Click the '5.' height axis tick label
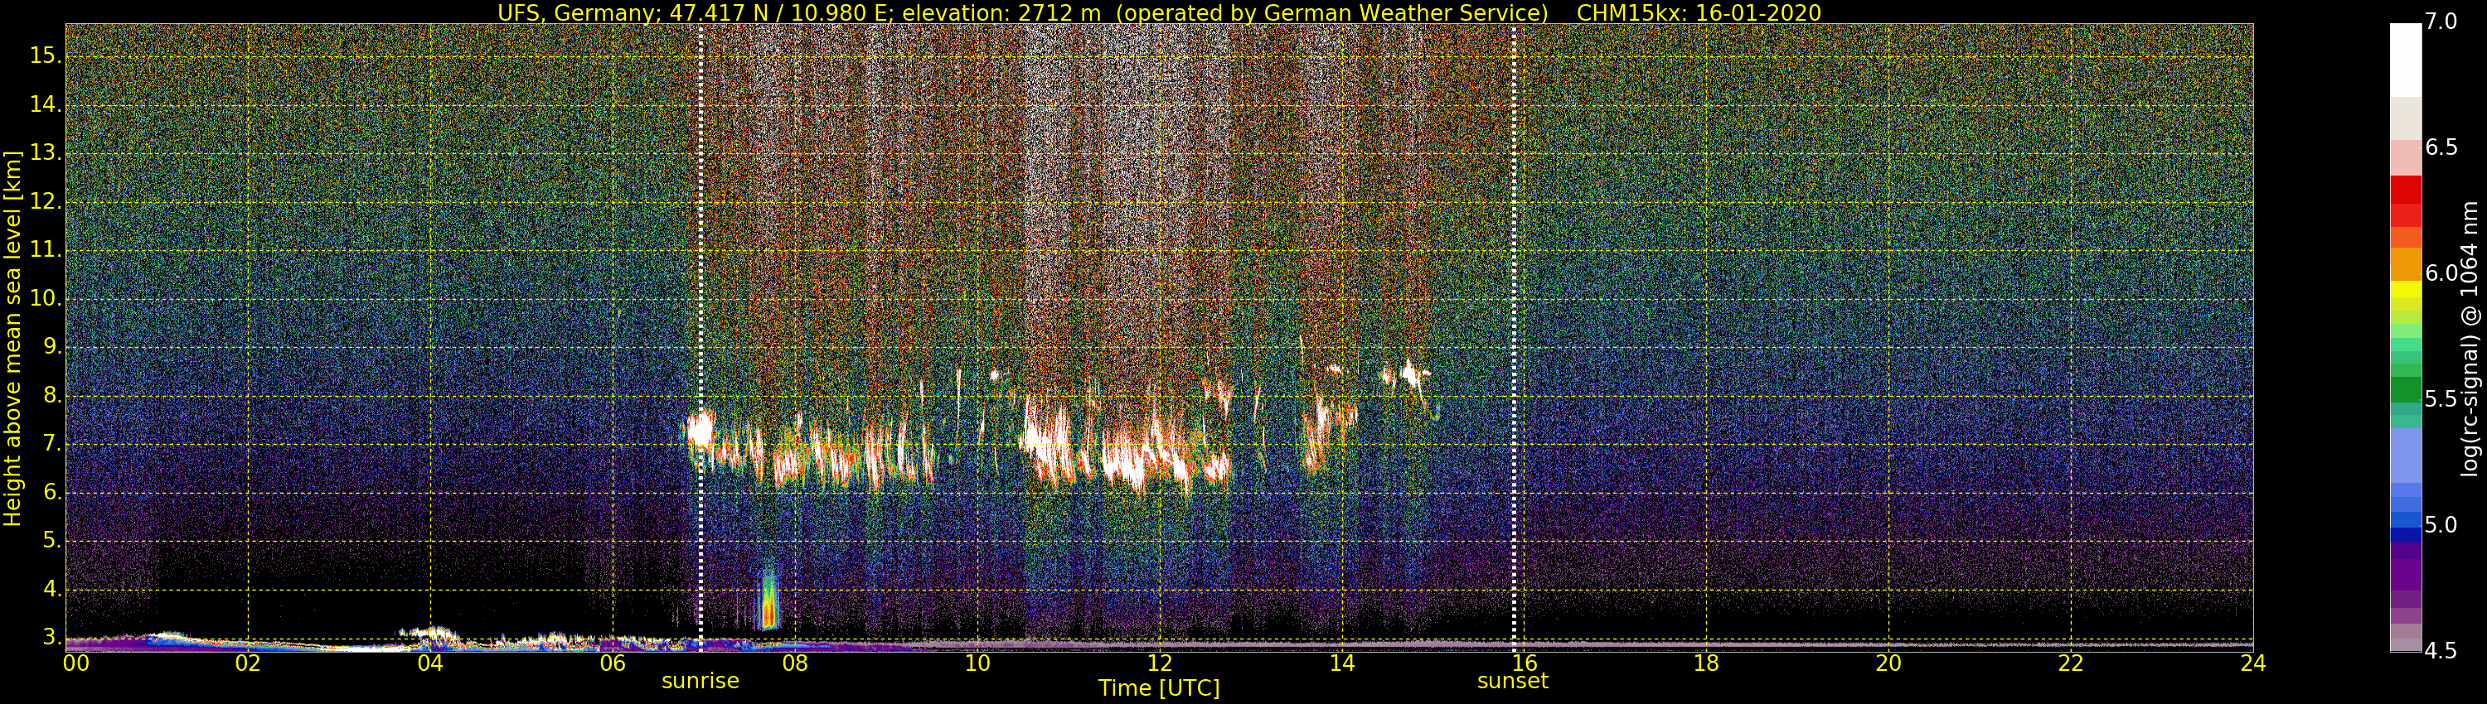Viewport: 2487px width, 704px height. [52, 541]
